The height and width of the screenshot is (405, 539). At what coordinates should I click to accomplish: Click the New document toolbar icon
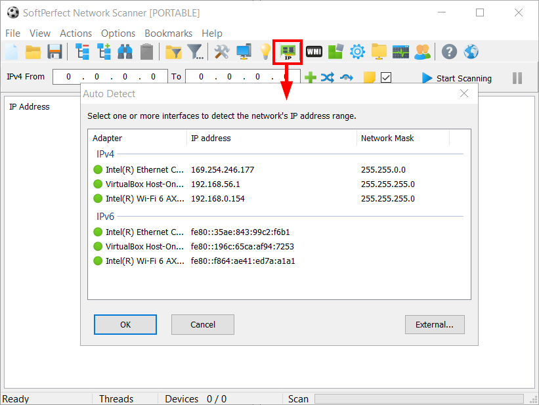coord(12,52)
